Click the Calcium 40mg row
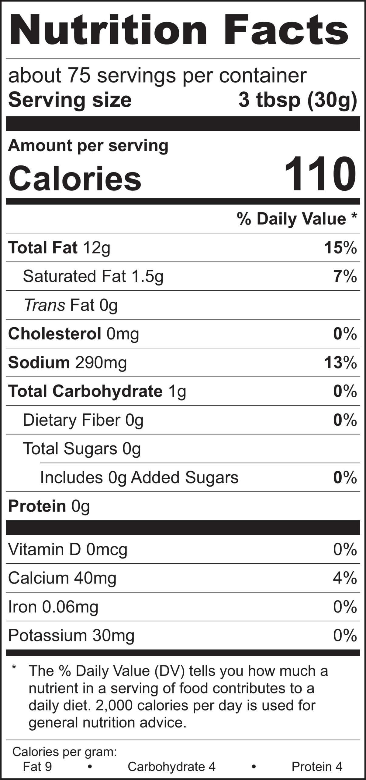 (62, 578)
